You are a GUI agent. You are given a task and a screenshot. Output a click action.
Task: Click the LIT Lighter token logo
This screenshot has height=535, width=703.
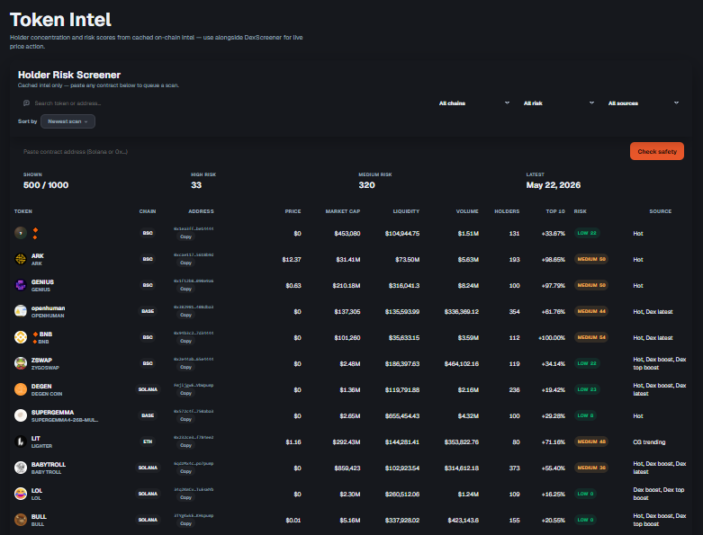click(x=21, y=441)
